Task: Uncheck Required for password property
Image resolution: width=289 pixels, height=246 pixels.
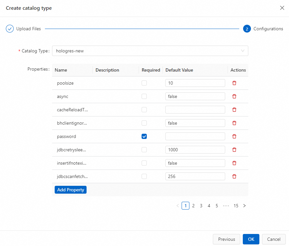Action: [x=144, y=136]
